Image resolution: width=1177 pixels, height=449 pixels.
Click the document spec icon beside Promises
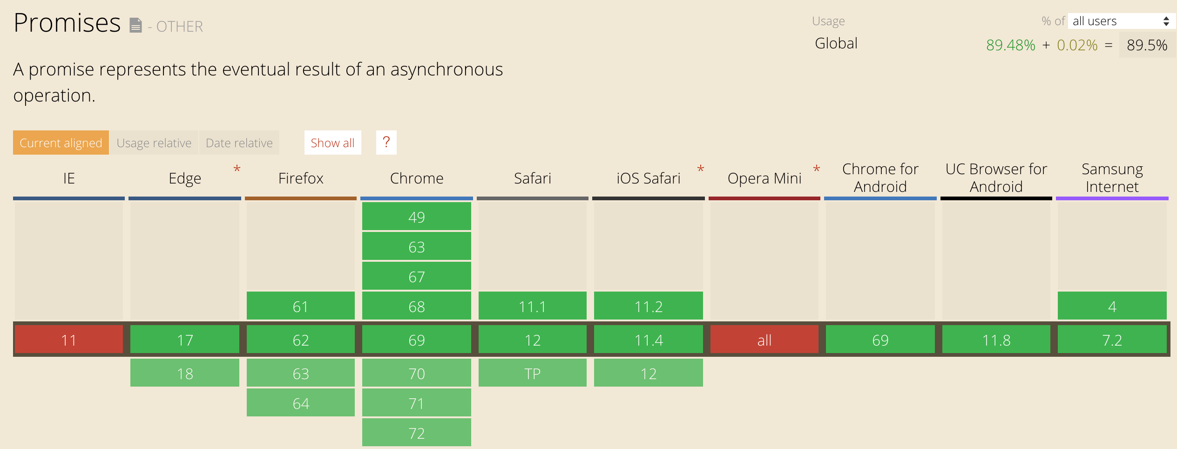[x=135, y=26]
